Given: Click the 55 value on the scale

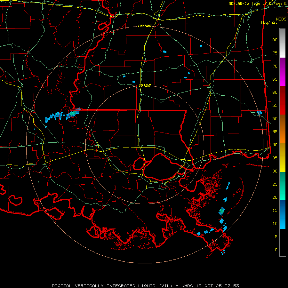Looking at the screenshot, I should 275,105.
